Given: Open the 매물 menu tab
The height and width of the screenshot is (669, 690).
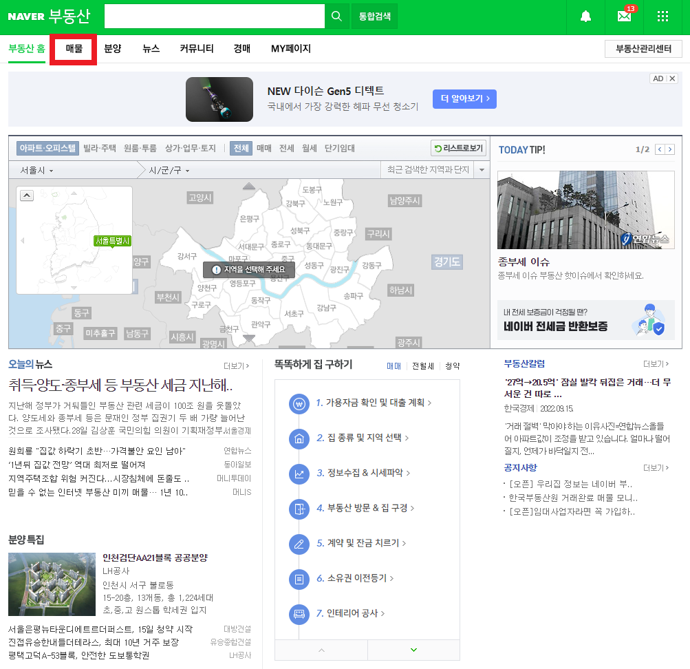Looking at the screenshot, I should click(74, 49).
